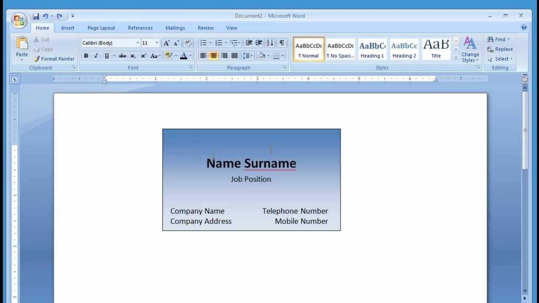Expand the Change Styles menu
This screenshot has height=303, width=539.
(470, 50)
